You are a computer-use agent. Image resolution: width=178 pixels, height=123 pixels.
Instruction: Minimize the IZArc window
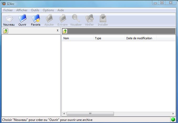pos(155,3)
